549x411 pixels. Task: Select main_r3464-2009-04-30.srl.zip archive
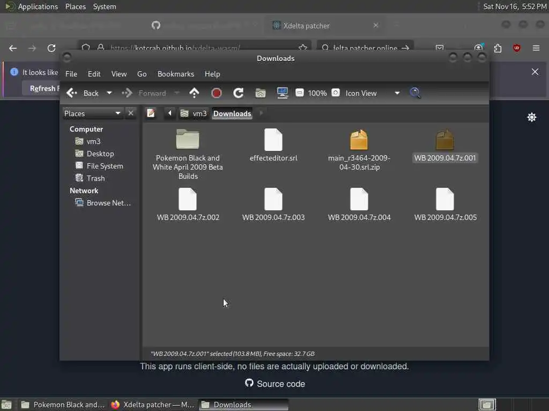point(359,150)
